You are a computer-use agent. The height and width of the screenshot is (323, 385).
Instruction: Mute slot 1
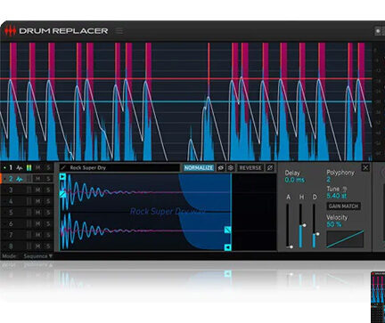coord(37,168)
